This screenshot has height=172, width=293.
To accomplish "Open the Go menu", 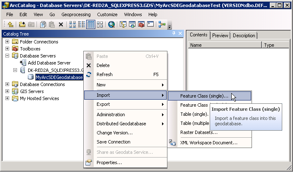I will coord(52,14).
